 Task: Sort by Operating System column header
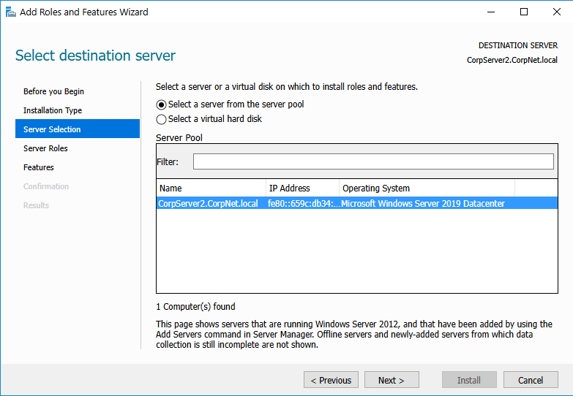click(x=427, y=188)
